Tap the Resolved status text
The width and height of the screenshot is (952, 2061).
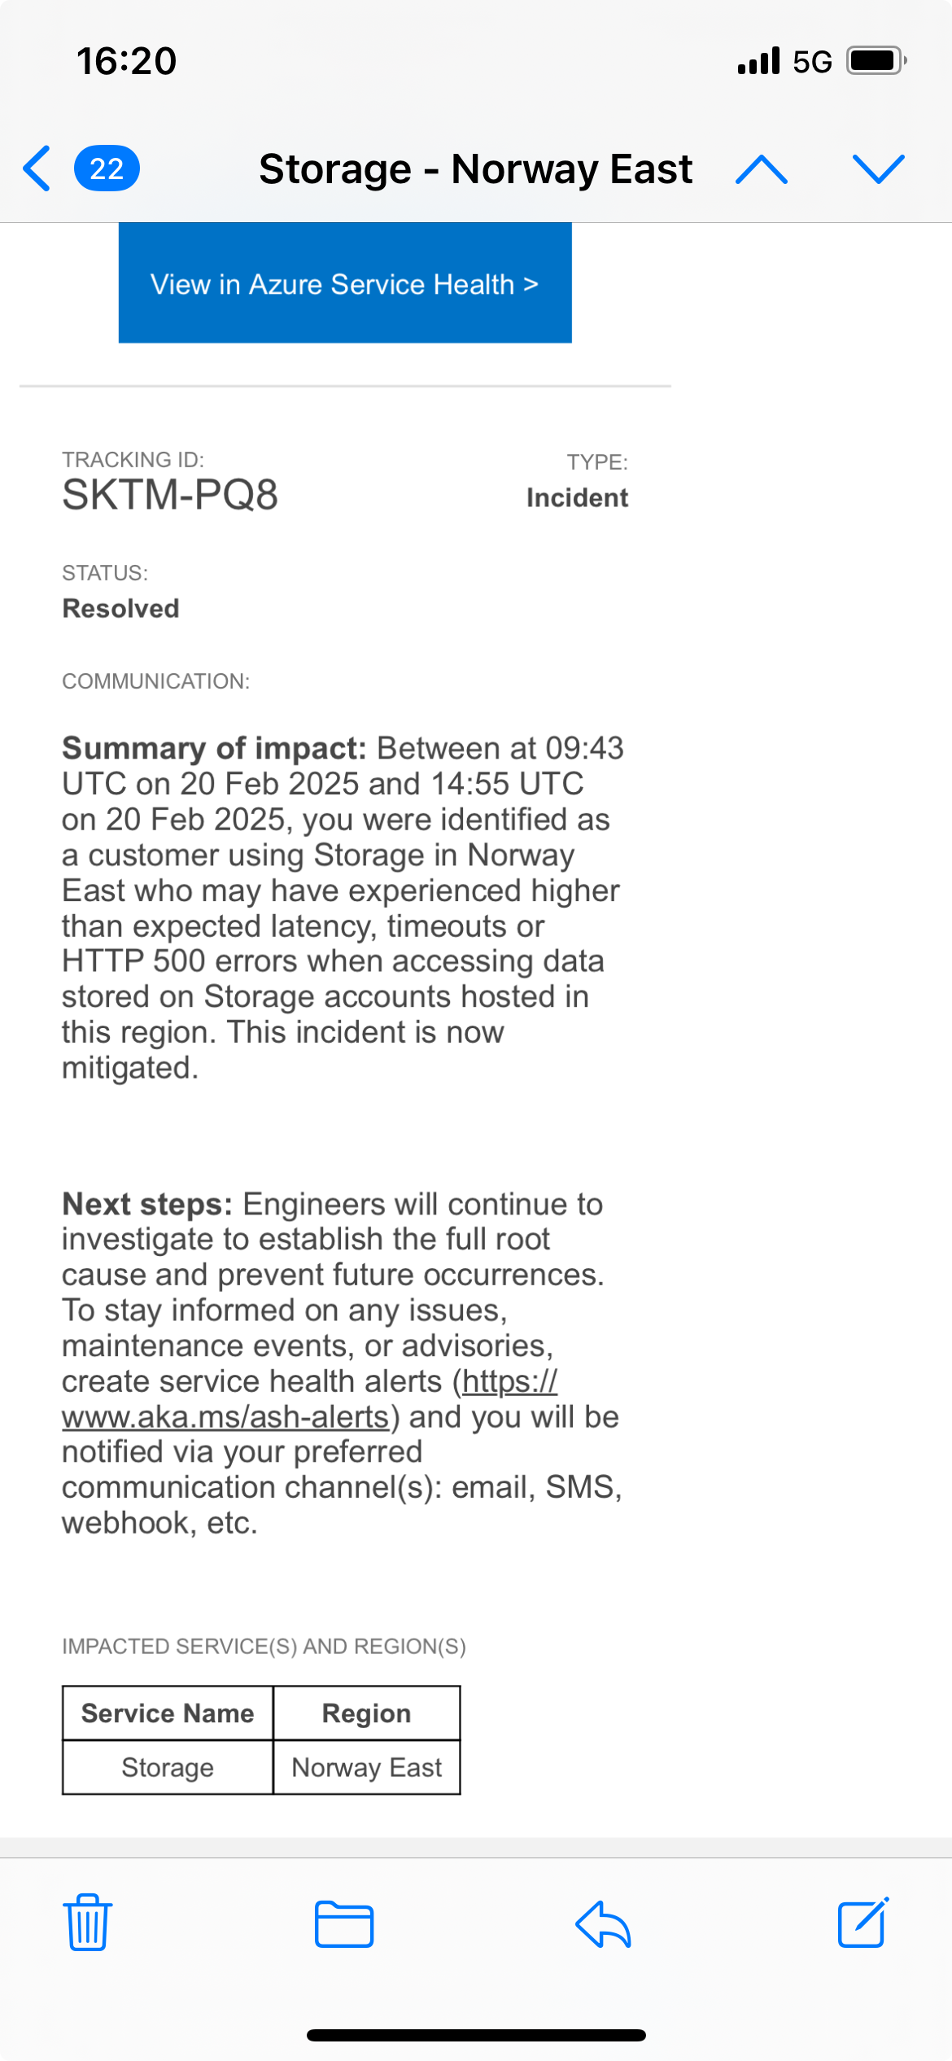[120, 609]
